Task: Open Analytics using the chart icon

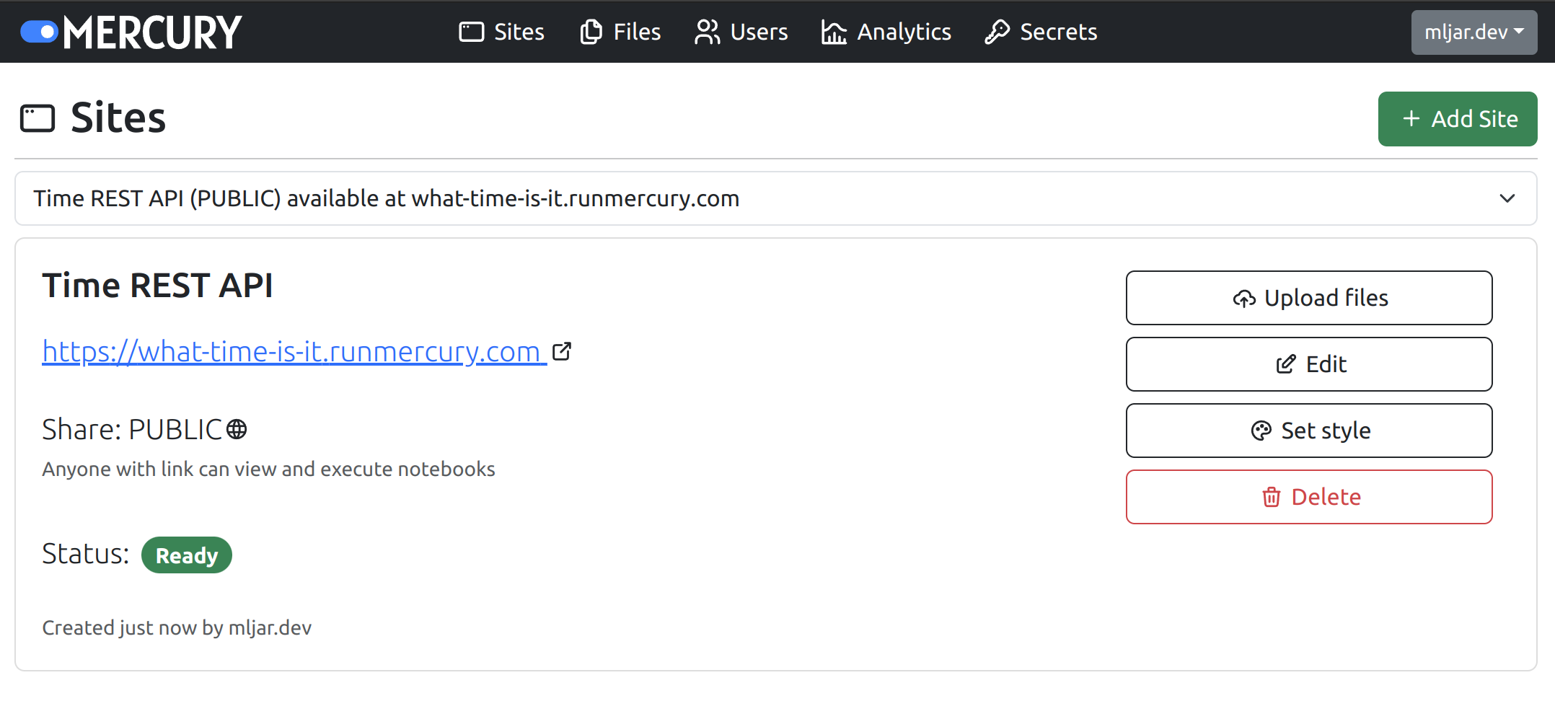Action: (x=832, y=32)
